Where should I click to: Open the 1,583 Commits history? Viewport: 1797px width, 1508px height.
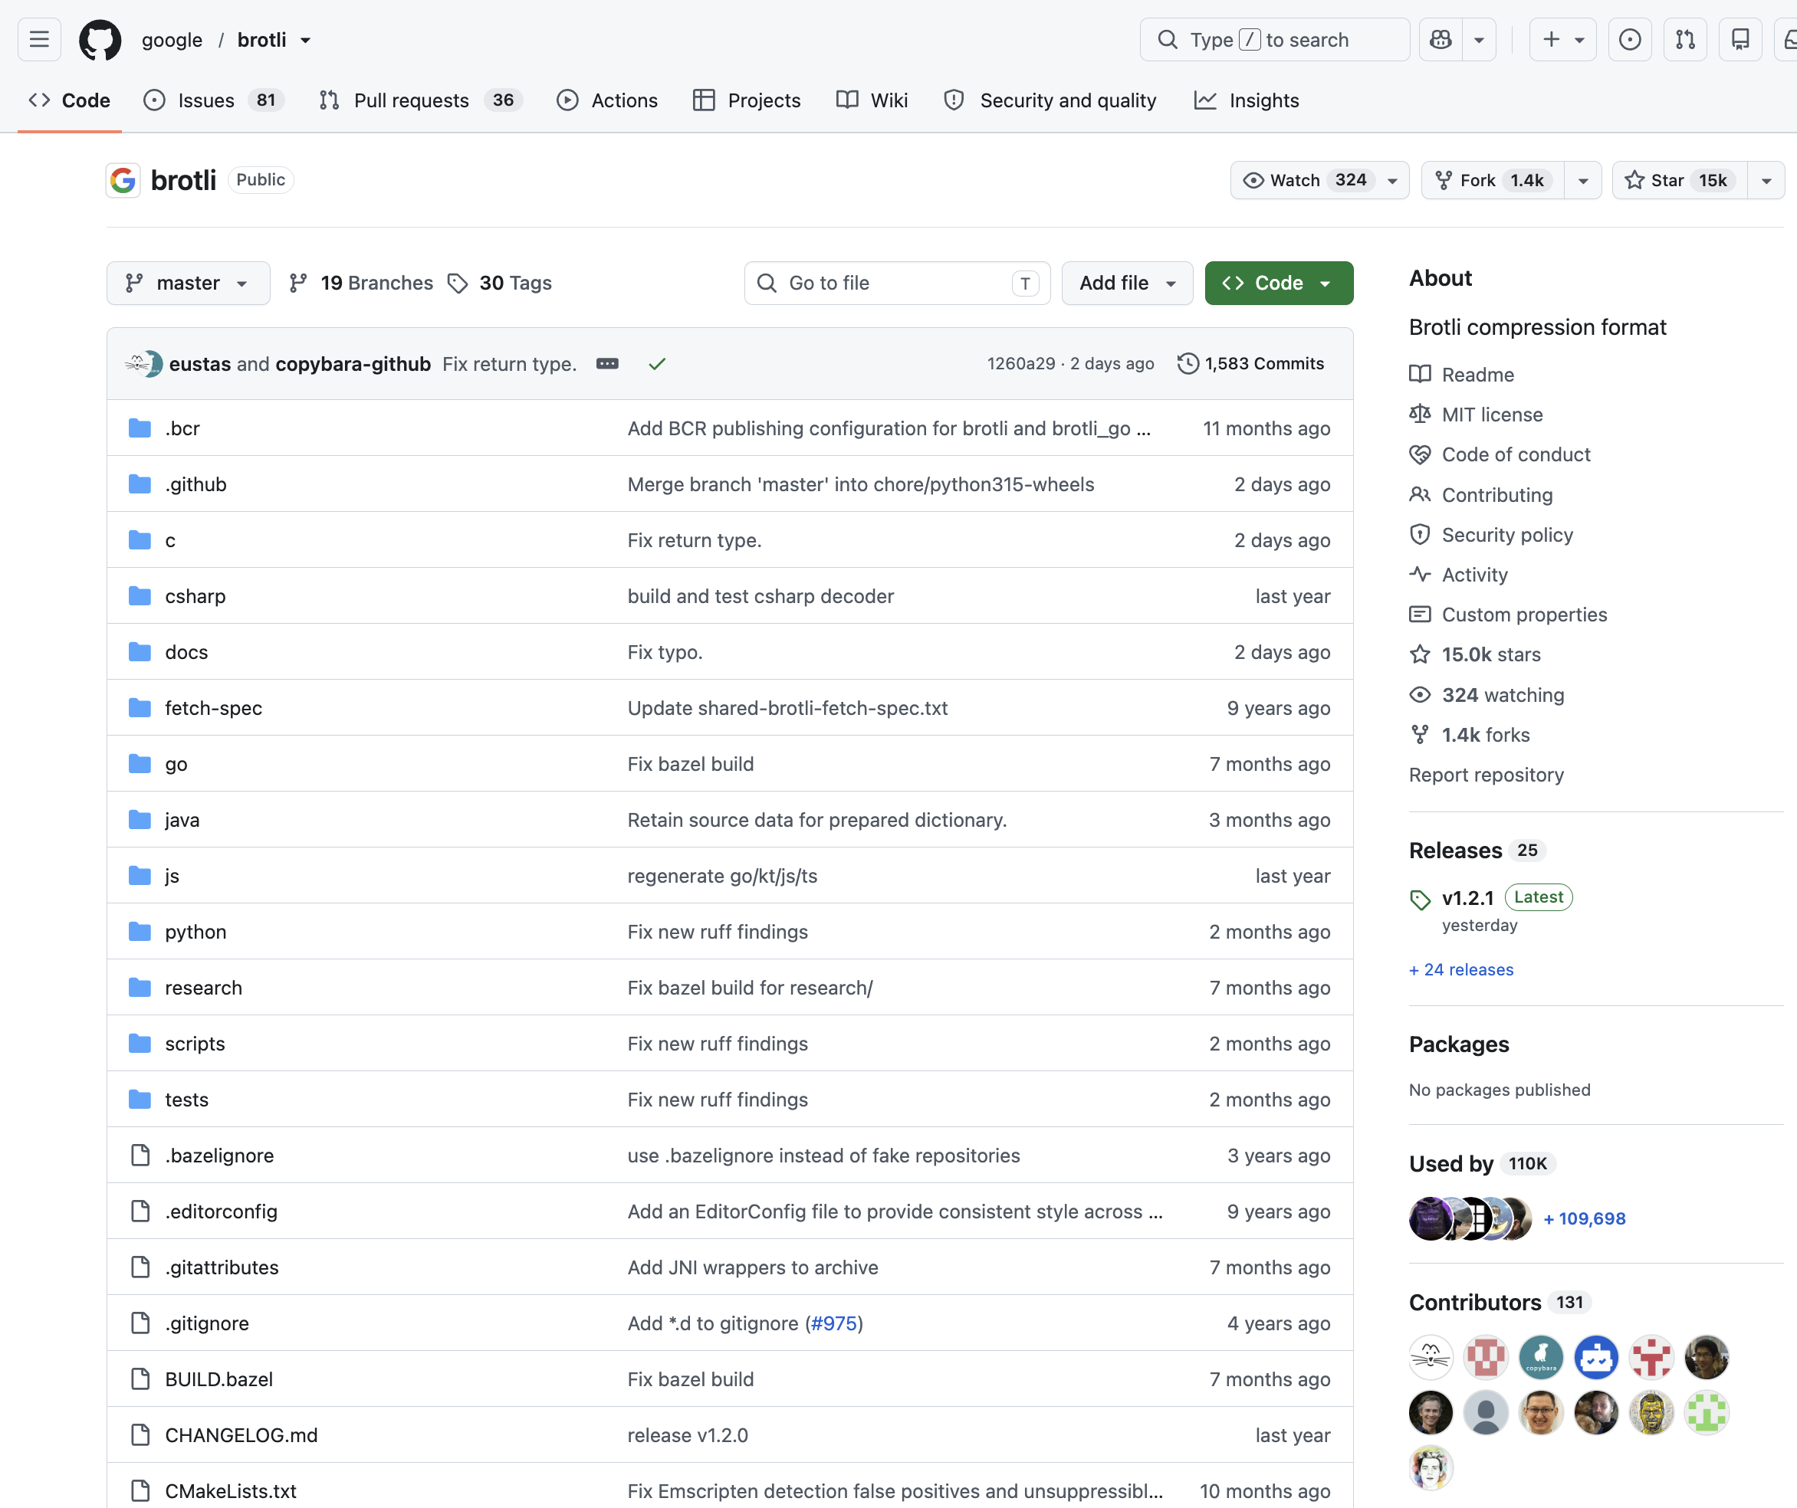(1251, 363)
